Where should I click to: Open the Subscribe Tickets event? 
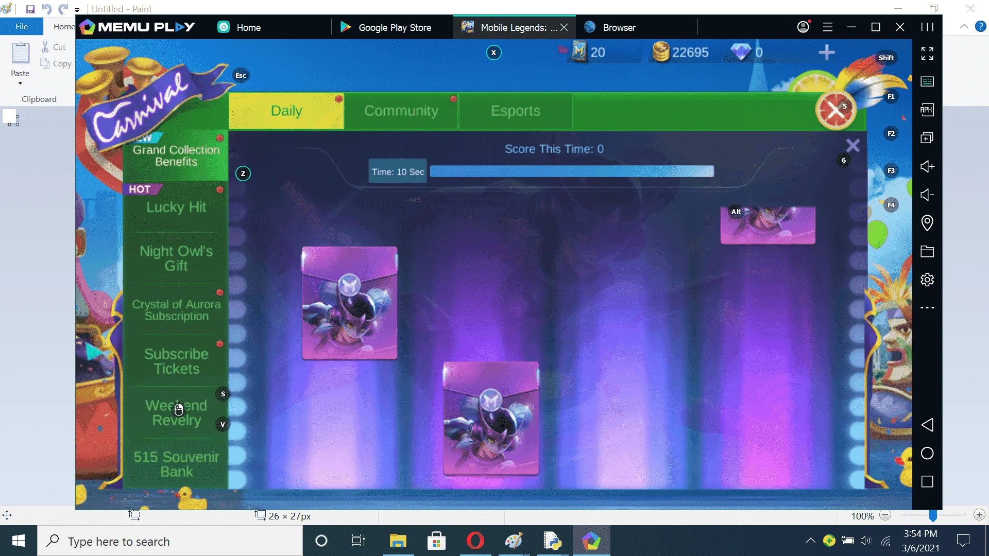[x=176, y=361]
